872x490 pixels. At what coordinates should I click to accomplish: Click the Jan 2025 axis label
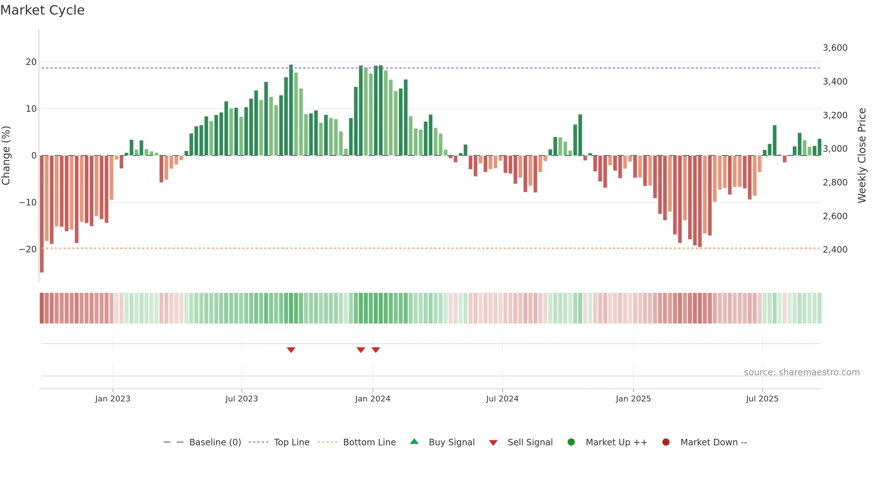pos(633,399)
